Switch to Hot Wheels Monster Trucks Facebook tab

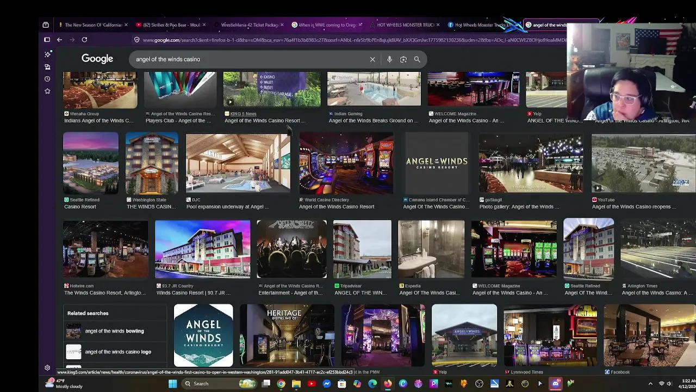tap(481, 25)
